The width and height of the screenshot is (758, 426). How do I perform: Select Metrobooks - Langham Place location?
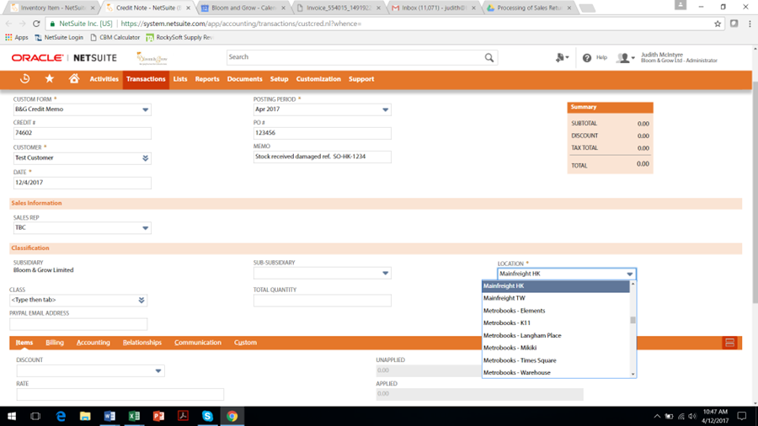point(556,335)
